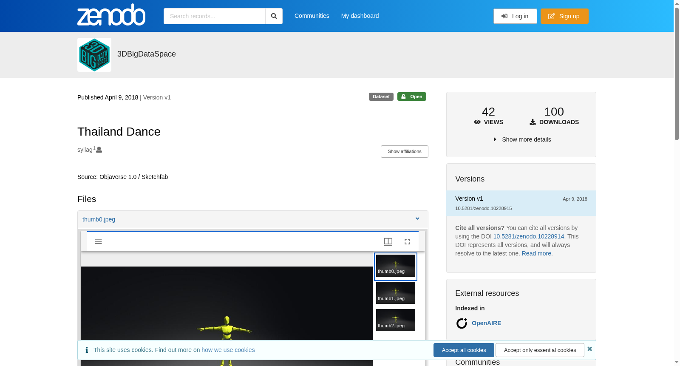The image size is (680, 366).
Task: Click the Thailand Dance title
Action: [x=119, y=132]
